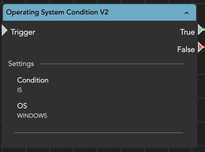Click the False output label
The height and width of the screenshot is (152, 205).
click(x=186, y=49)
